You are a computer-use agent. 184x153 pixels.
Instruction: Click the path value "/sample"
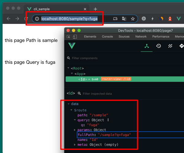99,115
